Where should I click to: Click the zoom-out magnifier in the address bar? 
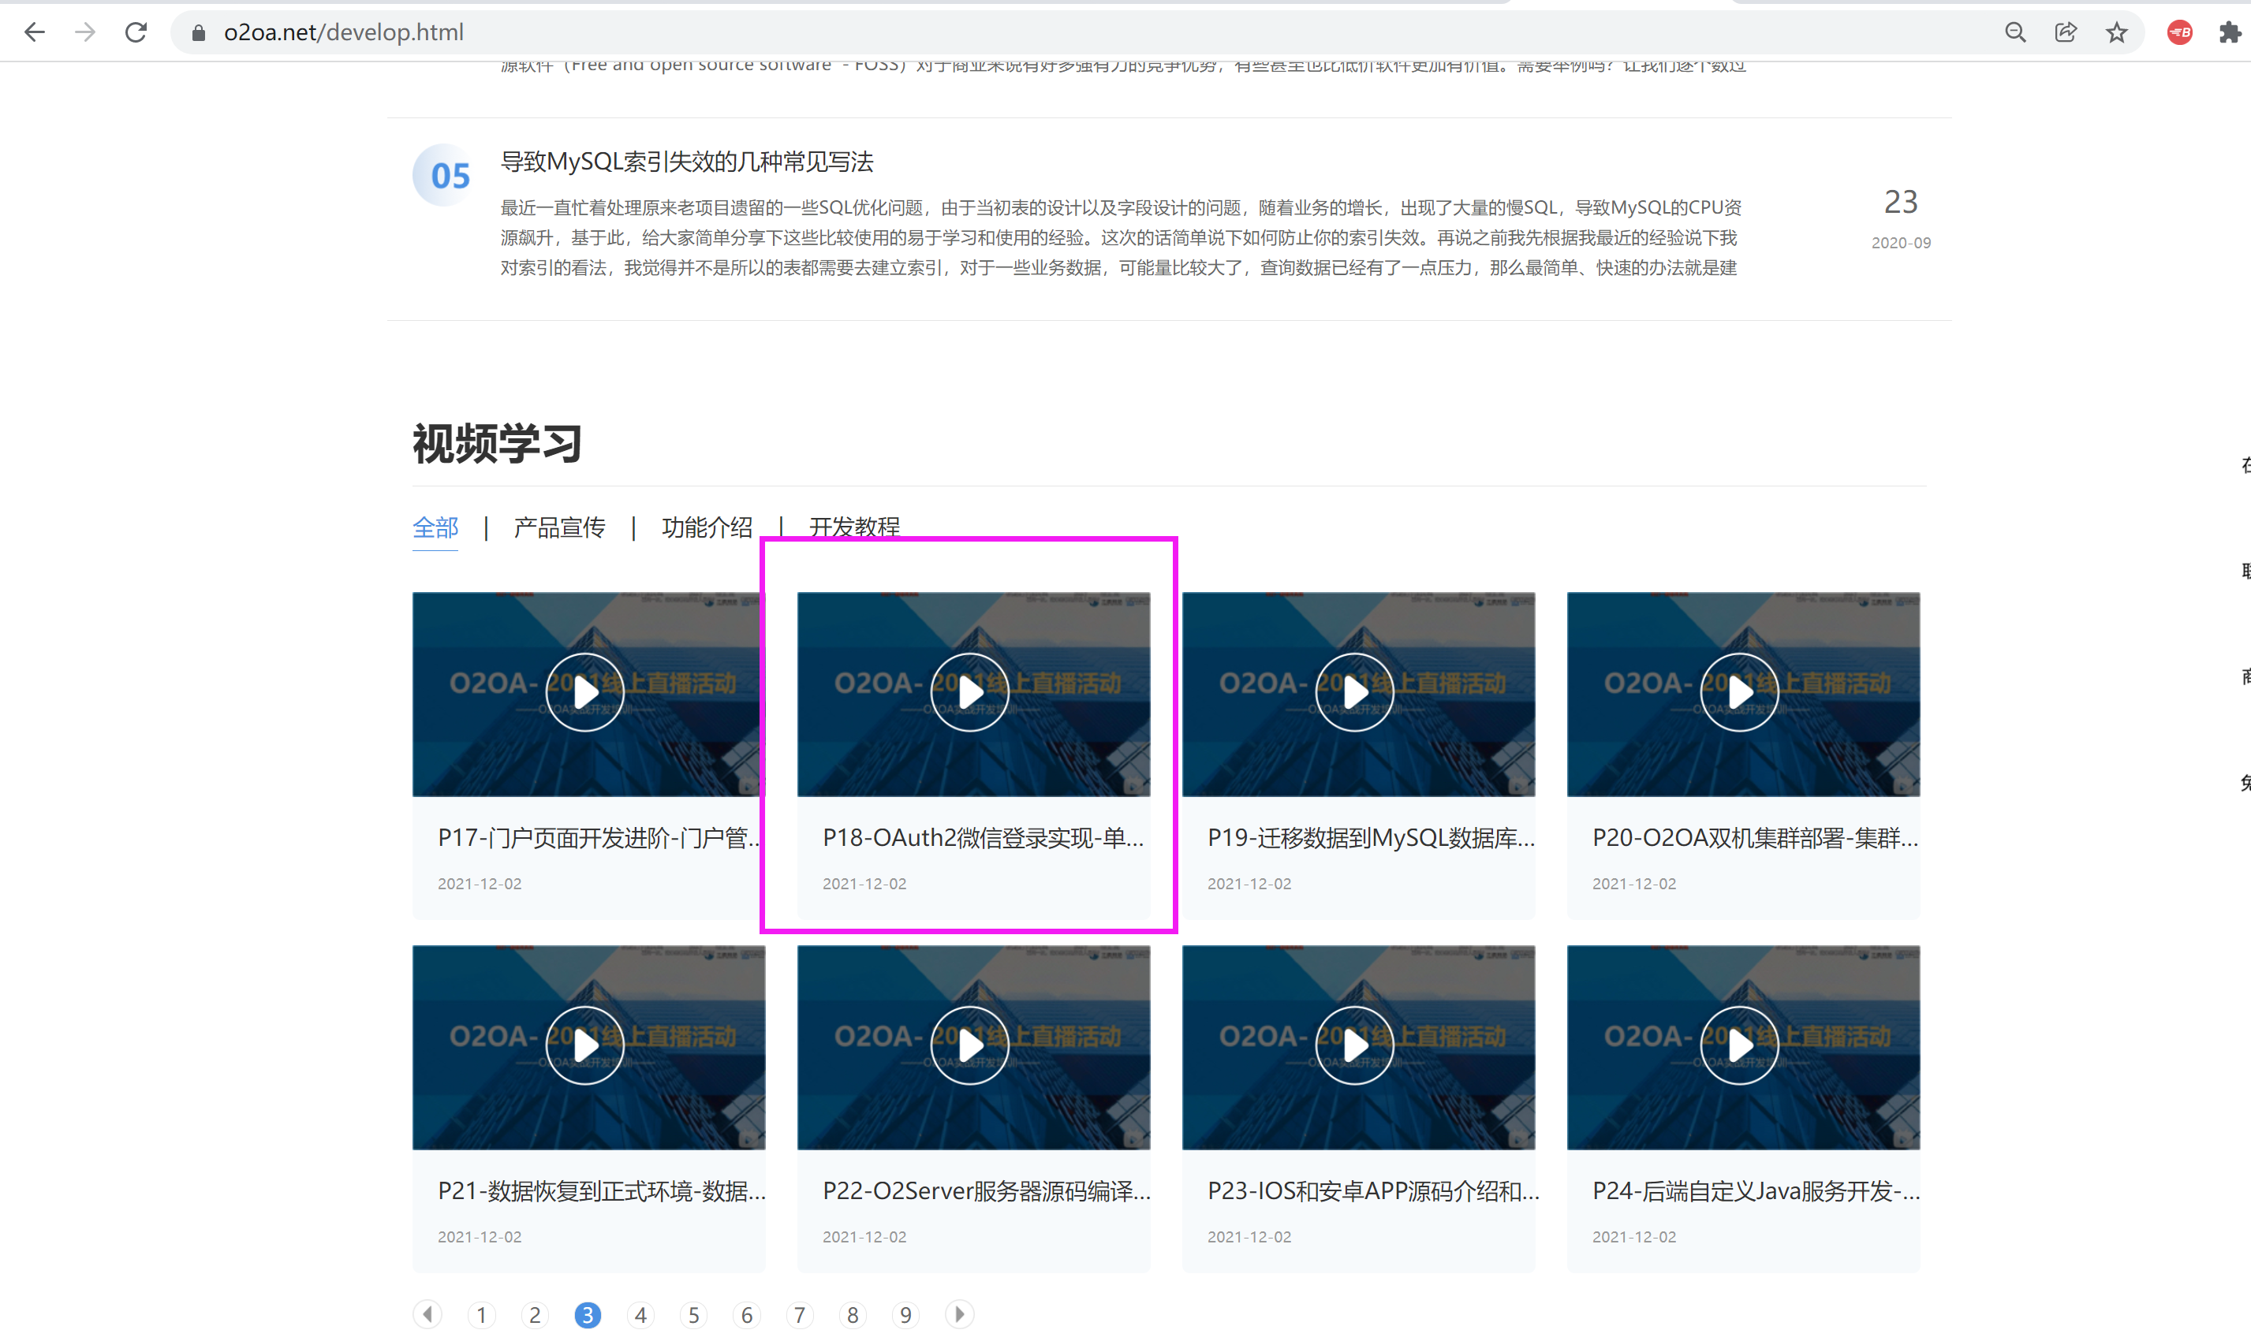2015,32
